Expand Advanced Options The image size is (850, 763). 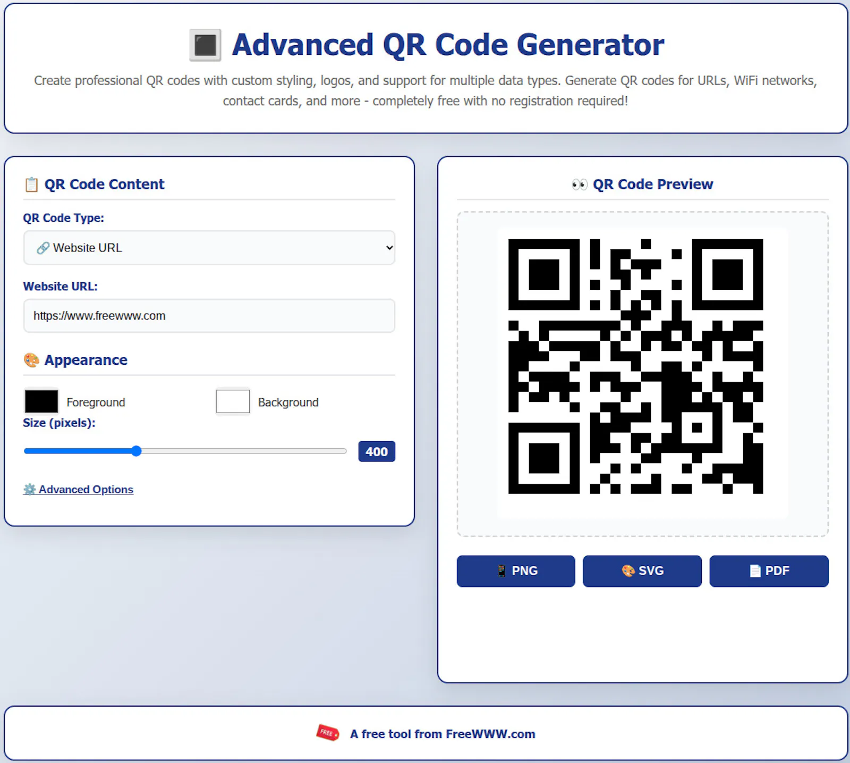click(x=78, y=489)
